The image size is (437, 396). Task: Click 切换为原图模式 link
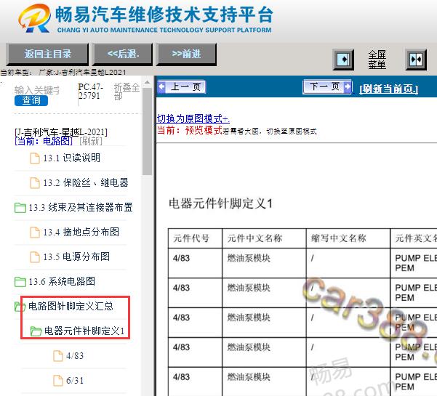pos(193,119)
